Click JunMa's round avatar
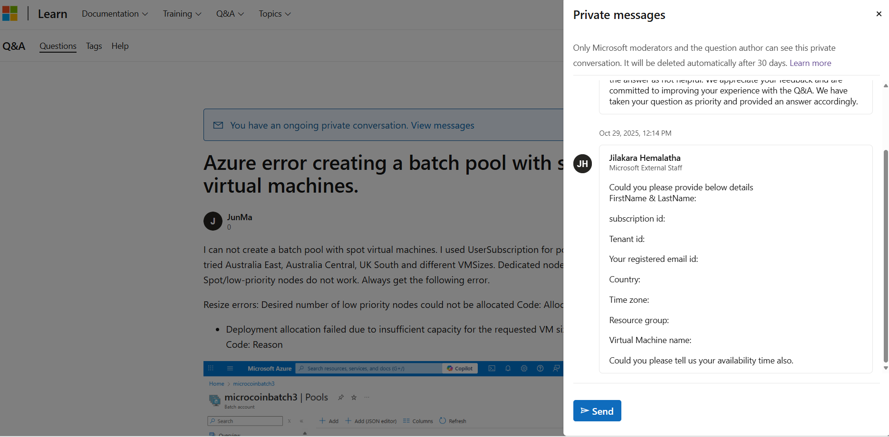This screenshot has width=889, height=437. coord(213,221)
